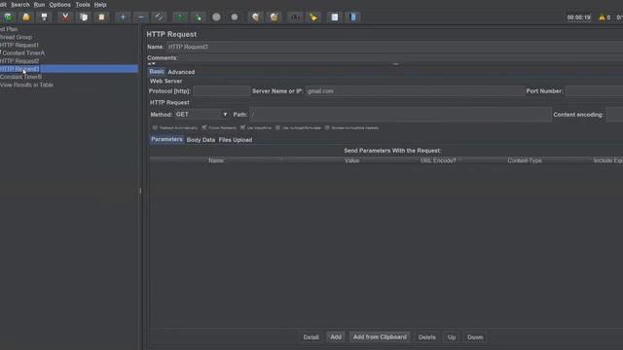Open the Help menu
The height and width of the screenshot is (350, 623).
[x=100, y=5]
